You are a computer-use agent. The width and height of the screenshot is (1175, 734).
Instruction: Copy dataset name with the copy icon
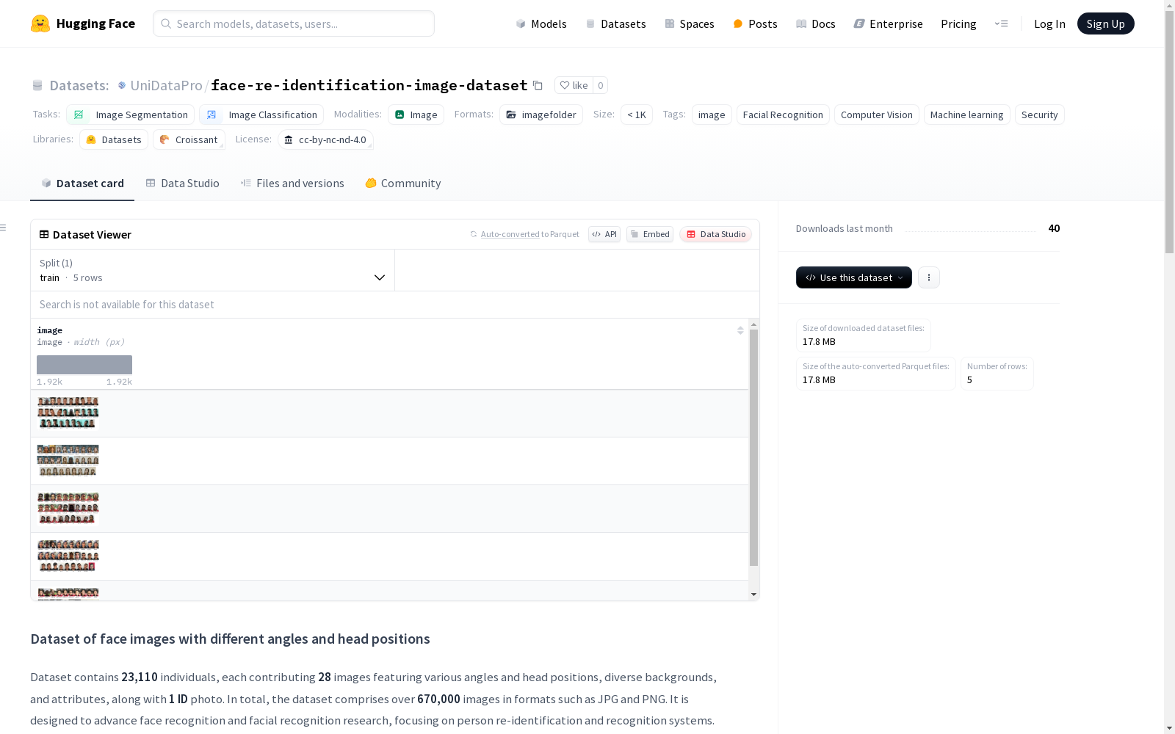pos(538,85)
